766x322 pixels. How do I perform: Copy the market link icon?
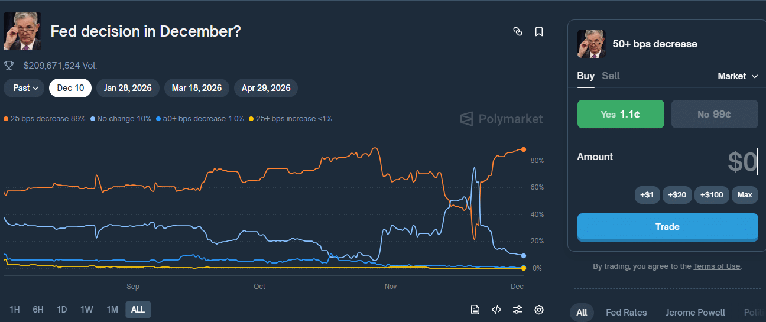(518, 31)
